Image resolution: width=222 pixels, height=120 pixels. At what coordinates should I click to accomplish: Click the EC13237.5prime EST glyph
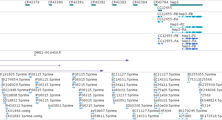click(x=113, y=98)
